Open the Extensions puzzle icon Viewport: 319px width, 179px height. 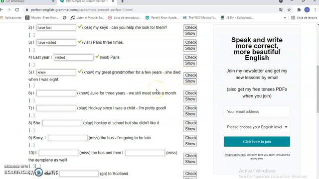tap(299, 10)
